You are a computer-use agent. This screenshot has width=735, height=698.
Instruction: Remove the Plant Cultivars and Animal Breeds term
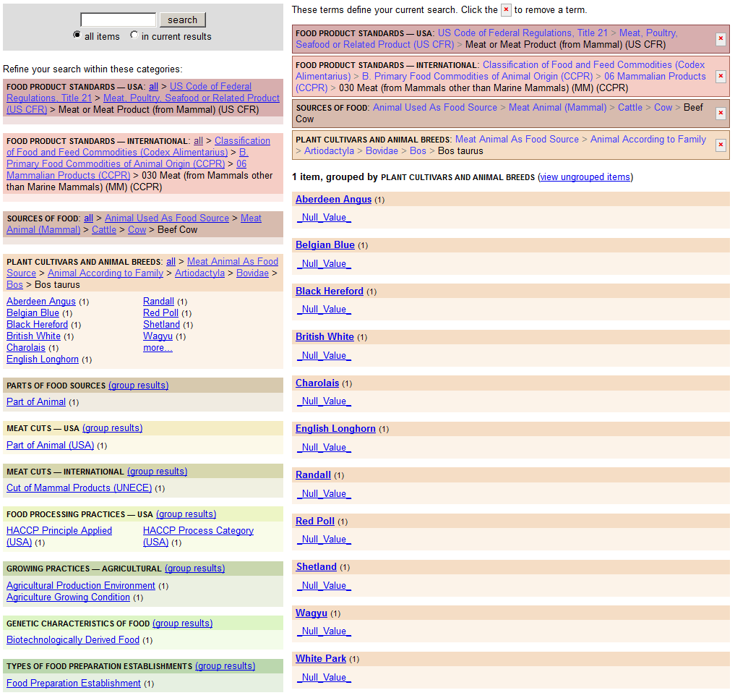721,145
